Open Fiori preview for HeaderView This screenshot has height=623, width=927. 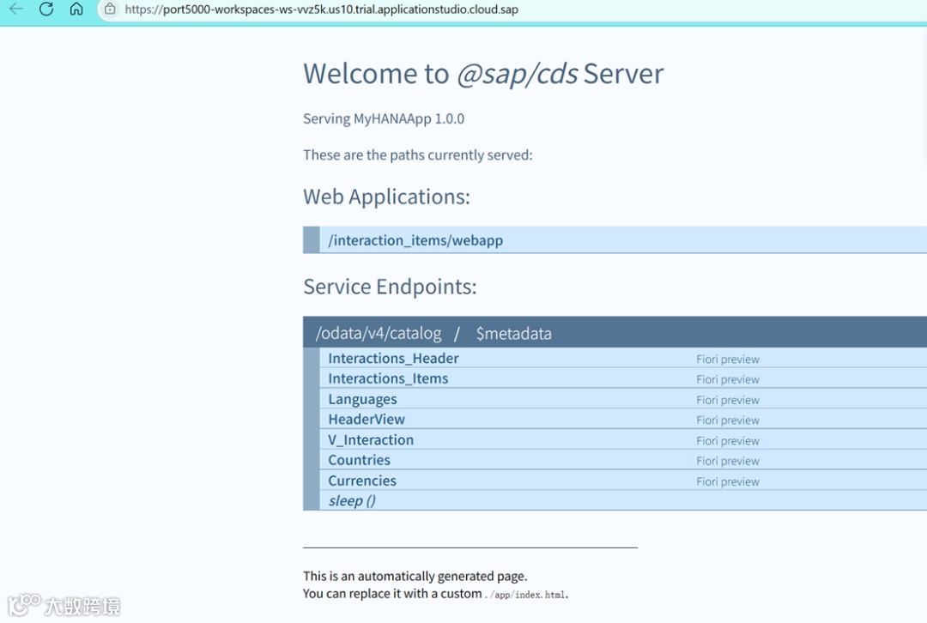[728, 420]
